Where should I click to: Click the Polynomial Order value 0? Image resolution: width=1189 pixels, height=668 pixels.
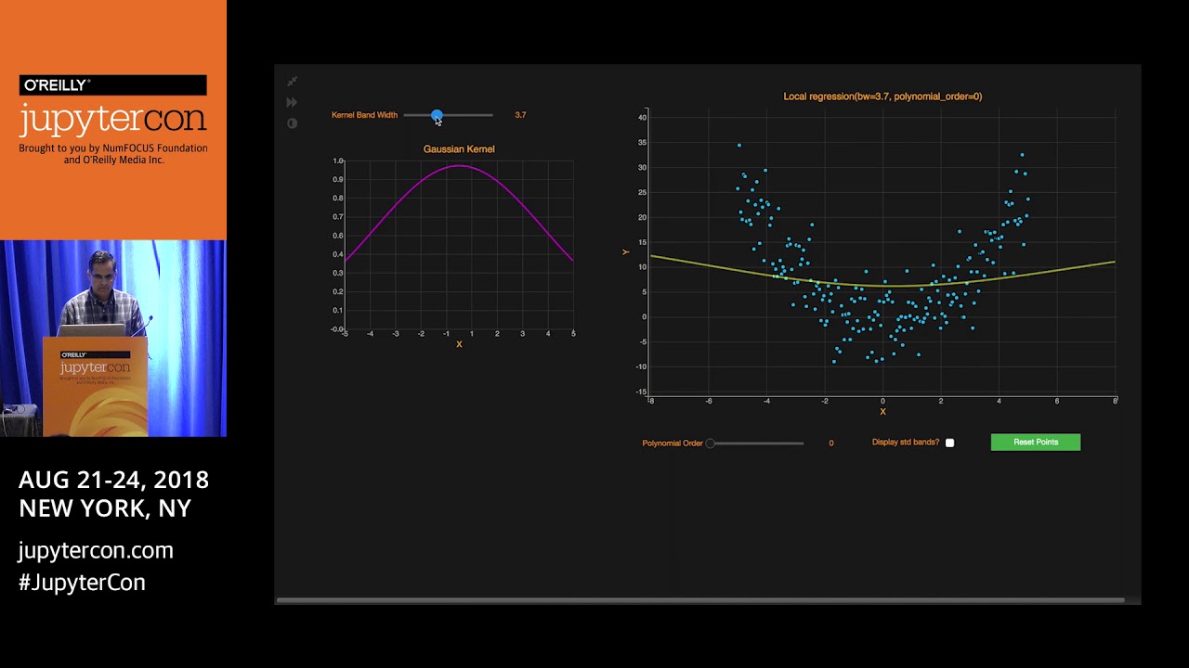tap(831, 443)
